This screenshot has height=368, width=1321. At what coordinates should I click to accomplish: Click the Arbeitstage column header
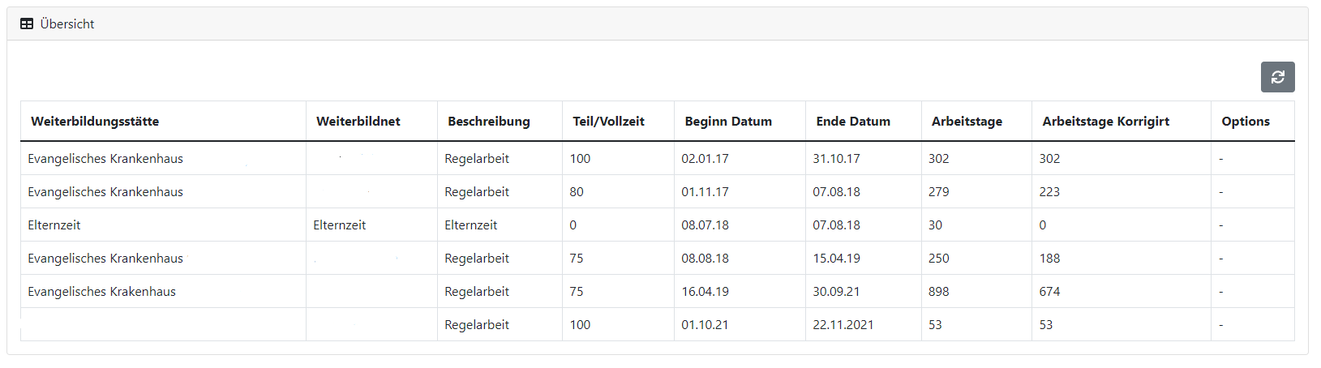point(967,122)
